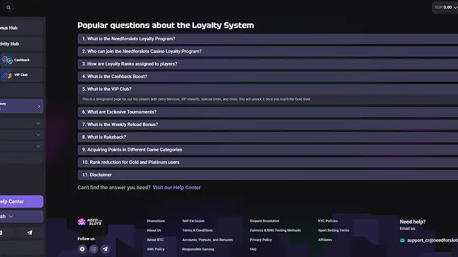Open the footer Telegram follow icon
The height and width of the screenshot is (257, 458).
(x=105, y=249)
